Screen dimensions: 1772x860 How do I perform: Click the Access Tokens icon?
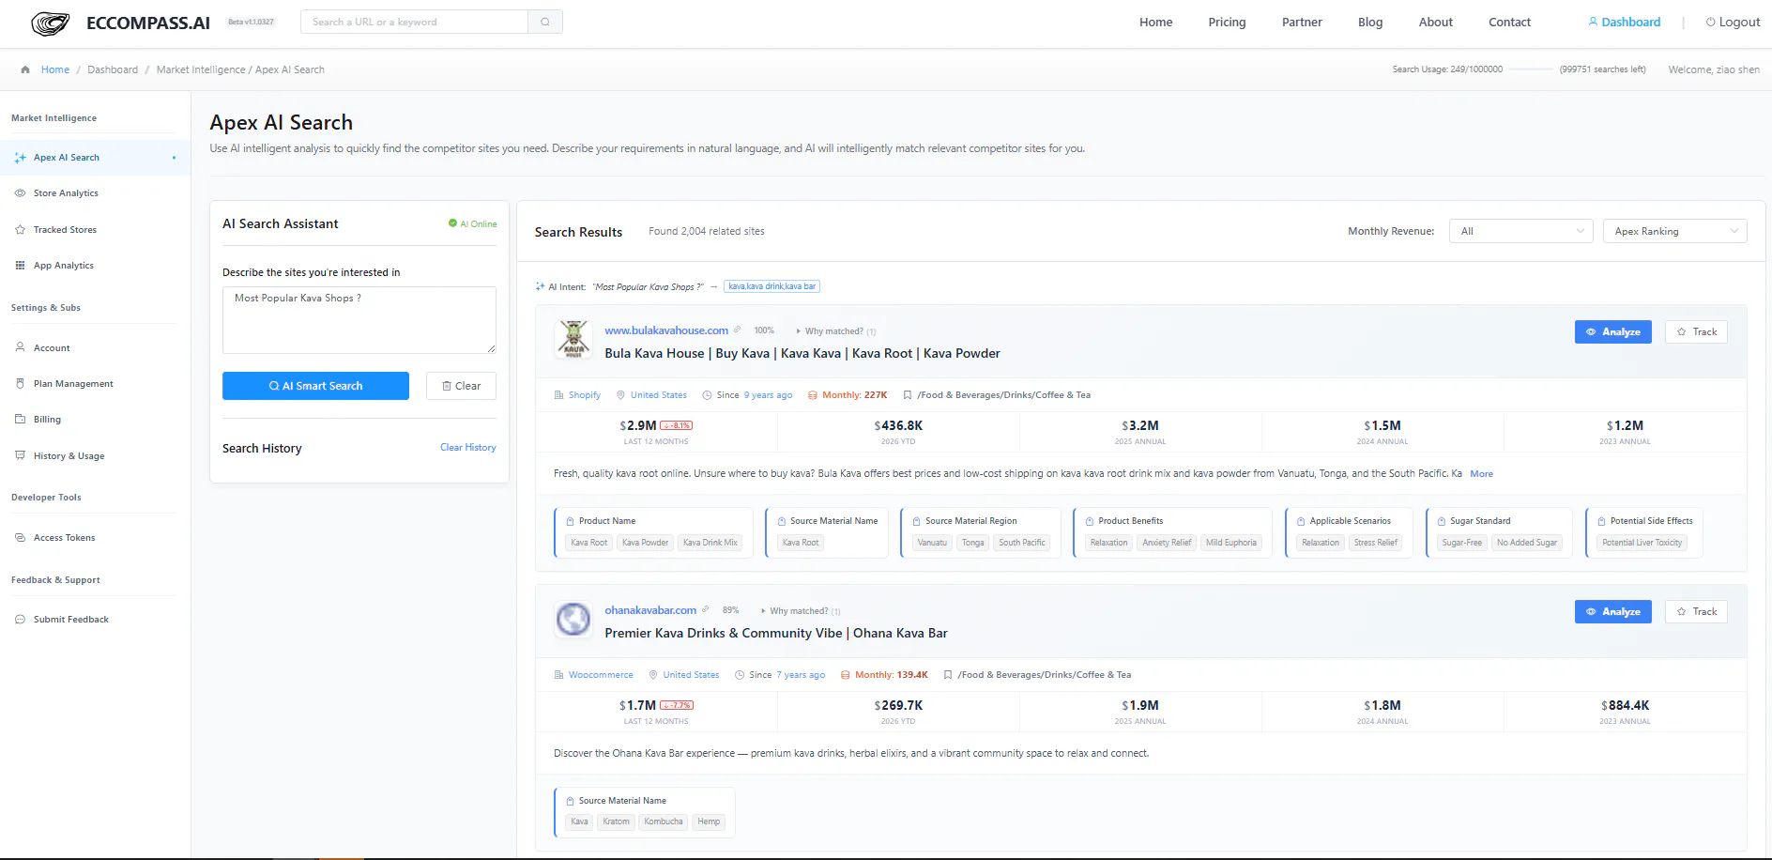click(20, 538)
